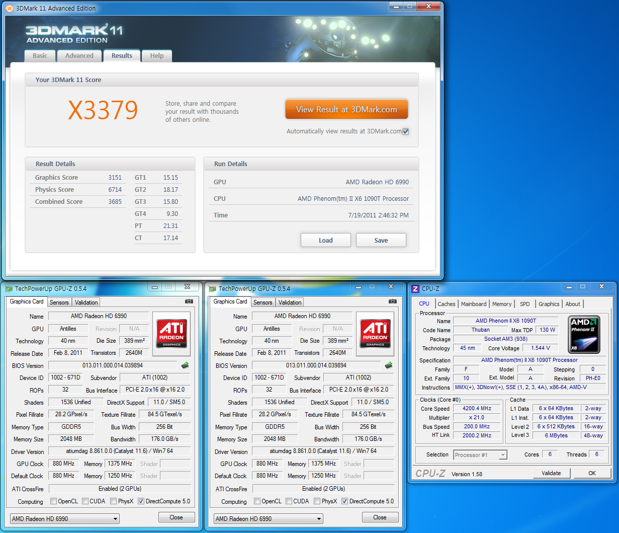Open Validation tab in right GPU-Z
The image size is (619, 533).
coord(290,302)
